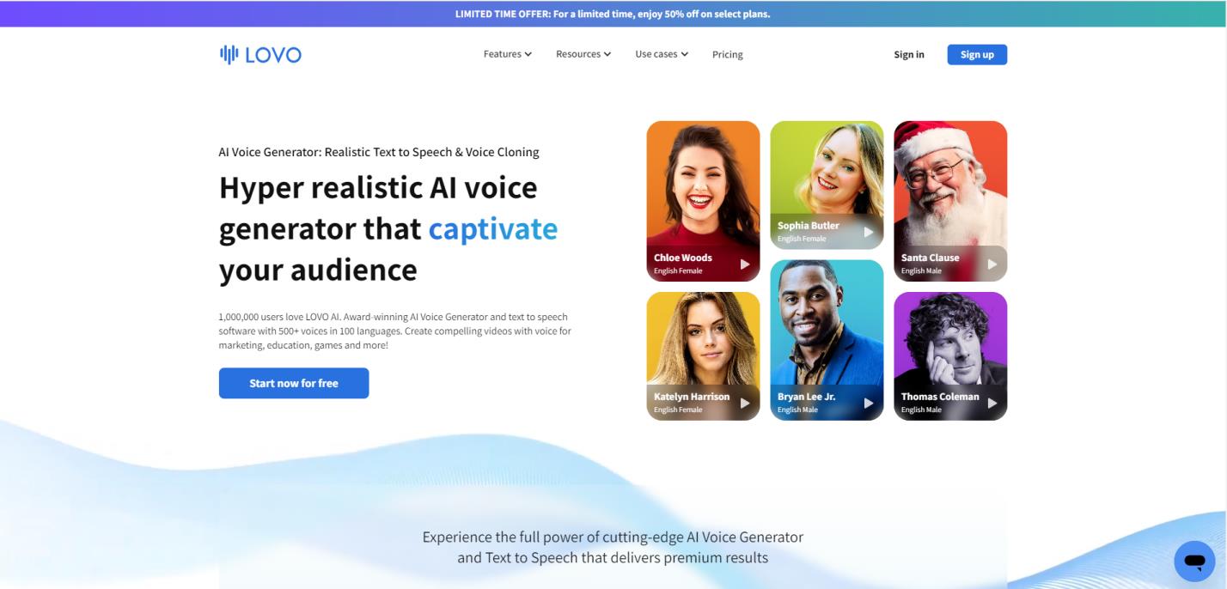Play Katelyn Harrison voice sample
The width and height of the screenshot is (1227, 589).
[x=745, y=403]
